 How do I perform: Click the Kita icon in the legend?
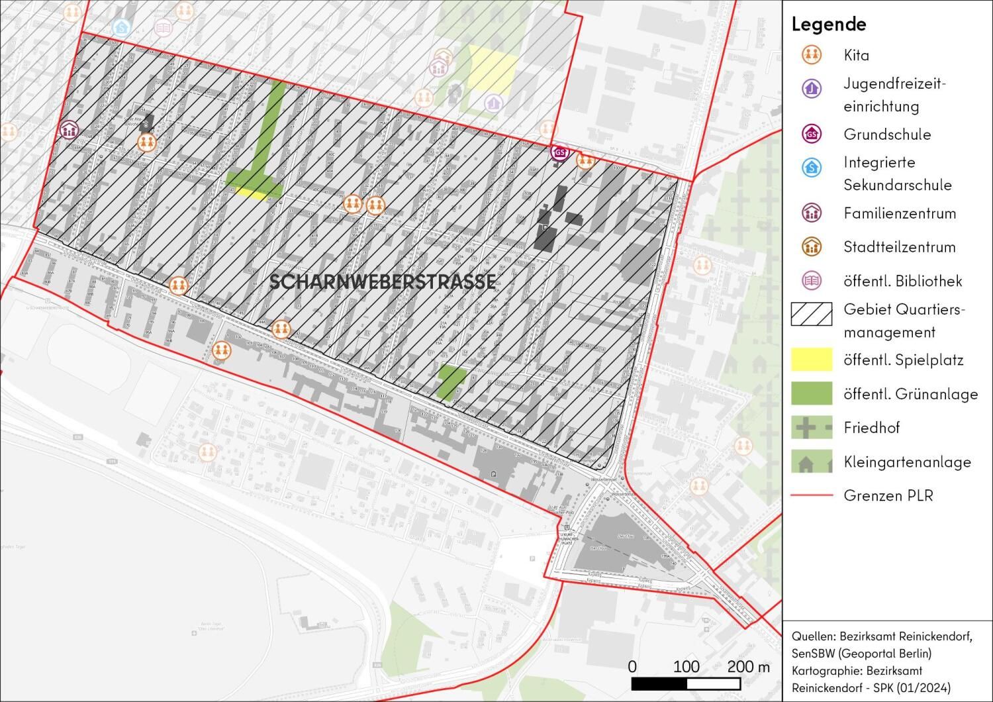tap(812, 55)
